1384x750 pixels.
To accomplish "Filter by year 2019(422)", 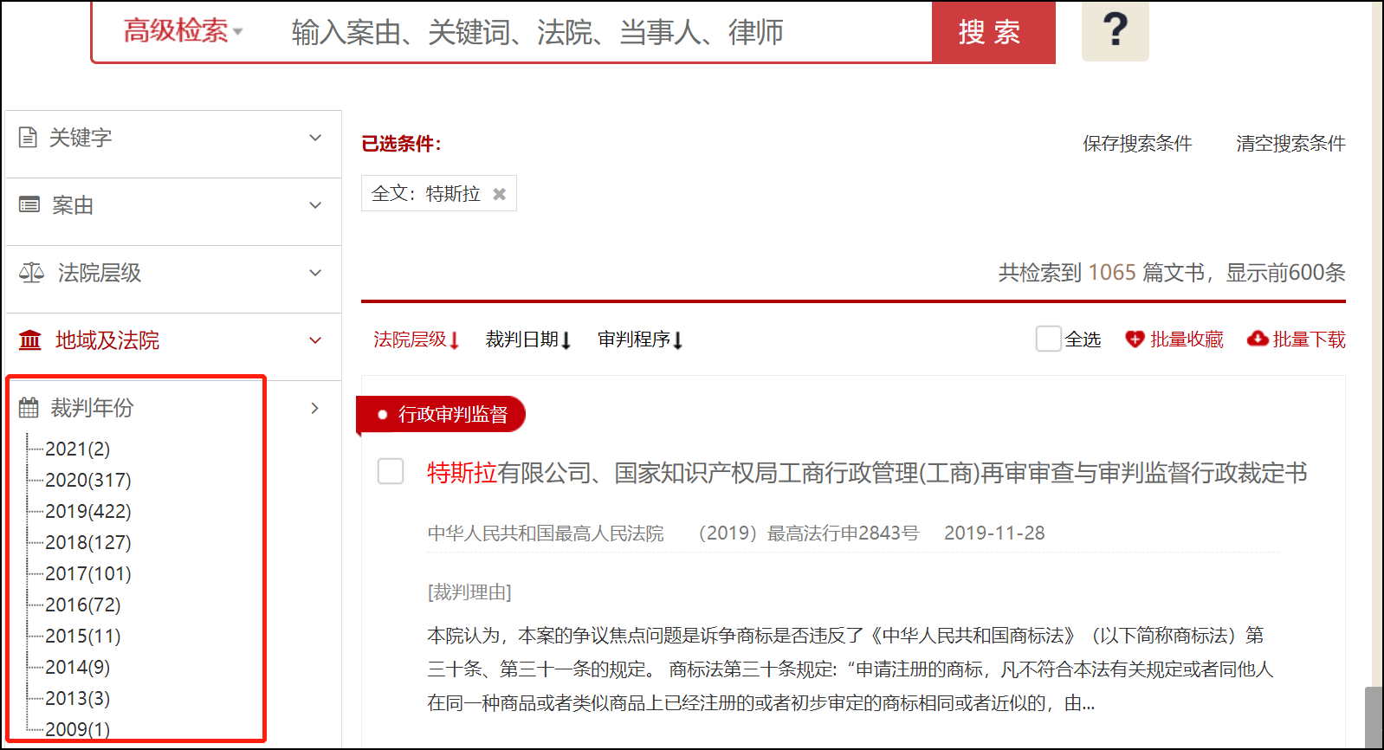I will 87,511.
